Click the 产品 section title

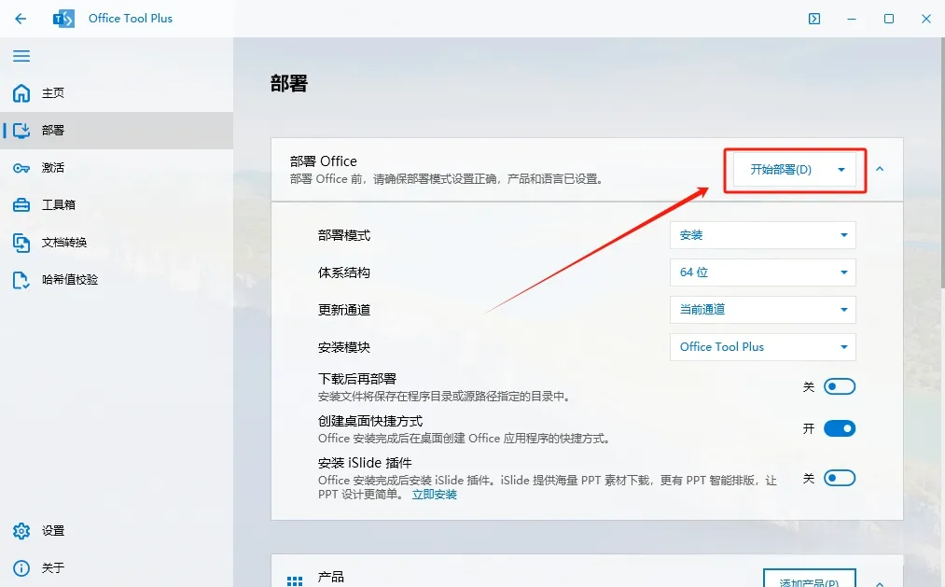331,577
